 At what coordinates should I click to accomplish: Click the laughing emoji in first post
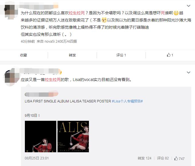tap(176, 13)
